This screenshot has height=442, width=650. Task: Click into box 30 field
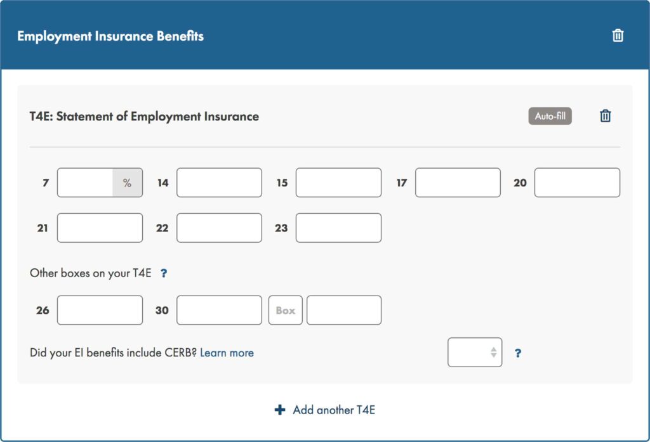coord(219,310)
